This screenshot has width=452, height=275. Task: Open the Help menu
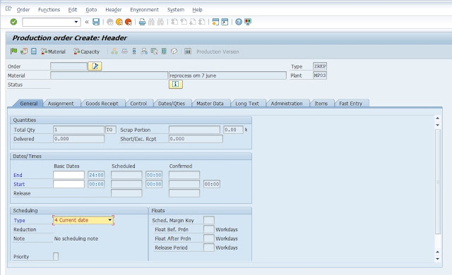point(197,10)
